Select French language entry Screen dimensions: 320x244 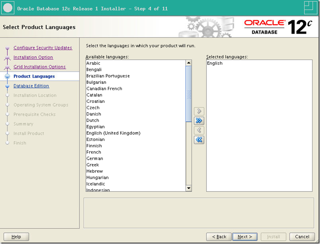(x=136, y=152)
